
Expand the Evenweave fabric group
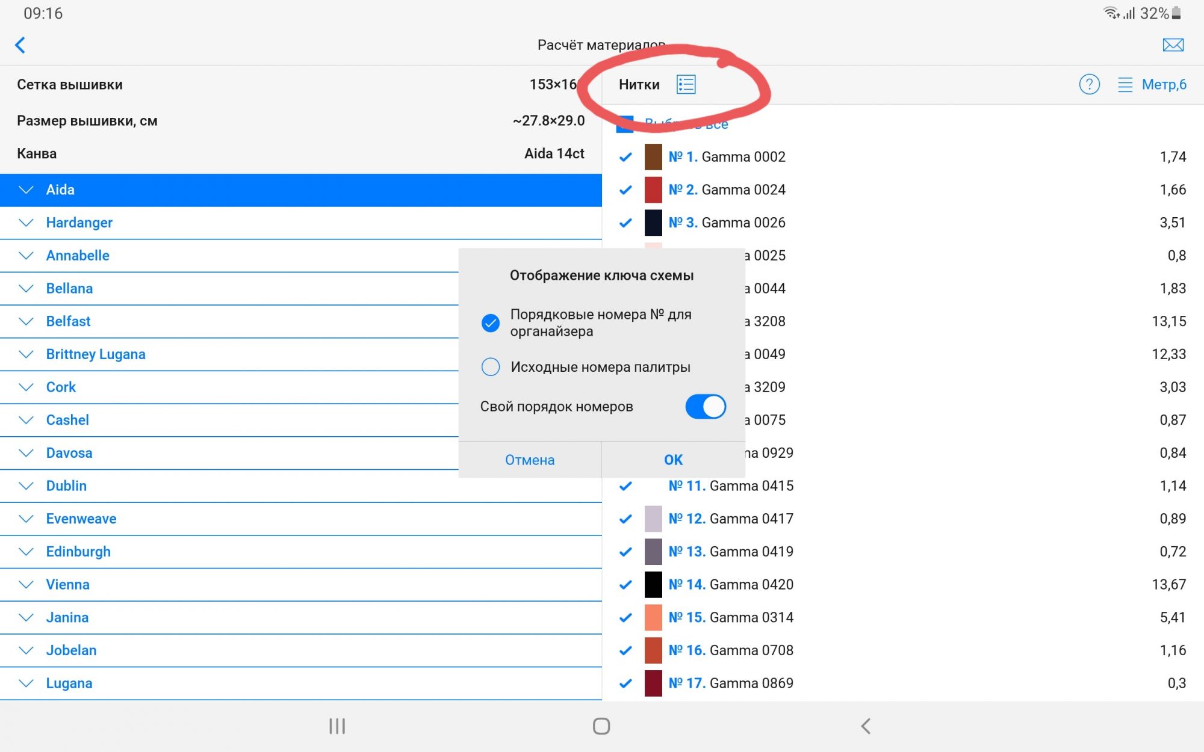point(26,519)
